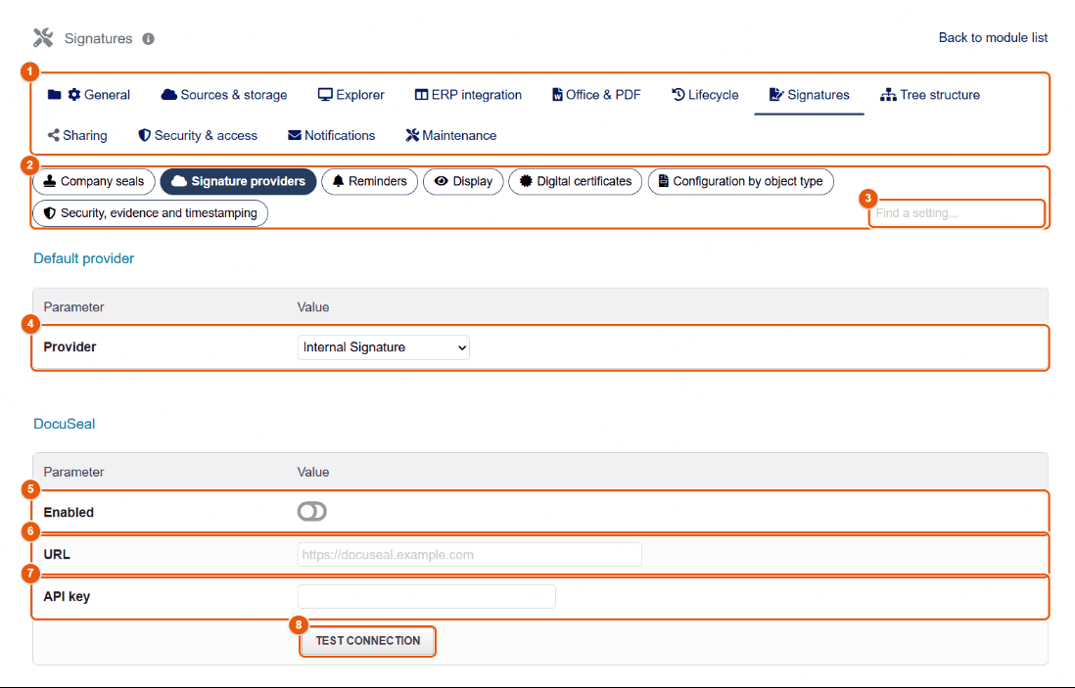Toggle the DocuSeal Enabled switch
The width and height of the screenshot is (1075, 688).
(312, 511)
